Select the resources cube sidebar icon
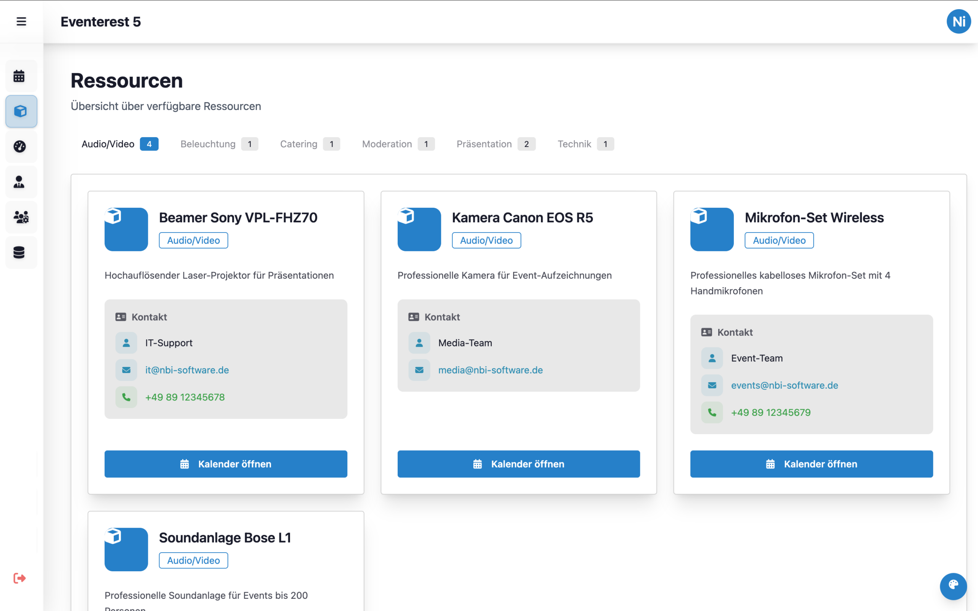The height and width of the screenshot is (611, 978). (x=21, y=112)
